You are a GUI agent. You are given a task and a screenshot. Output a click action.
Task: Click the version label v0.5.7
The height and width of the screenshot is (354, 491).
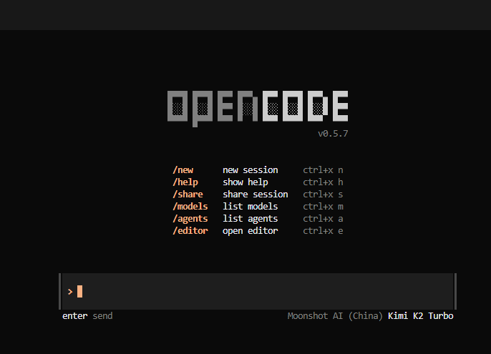click(333, 134)
